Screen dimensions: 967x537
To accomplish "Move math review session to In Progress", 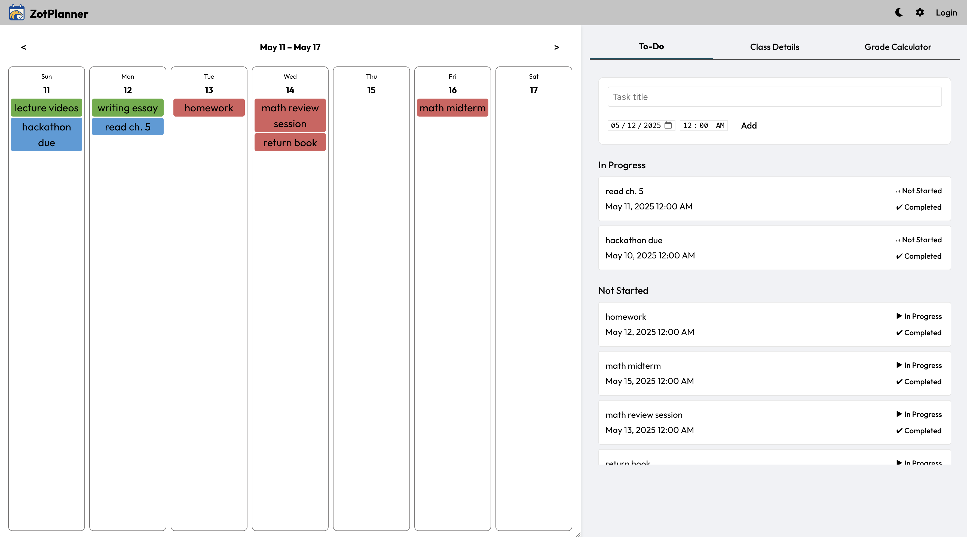I will tap(919, 414).
